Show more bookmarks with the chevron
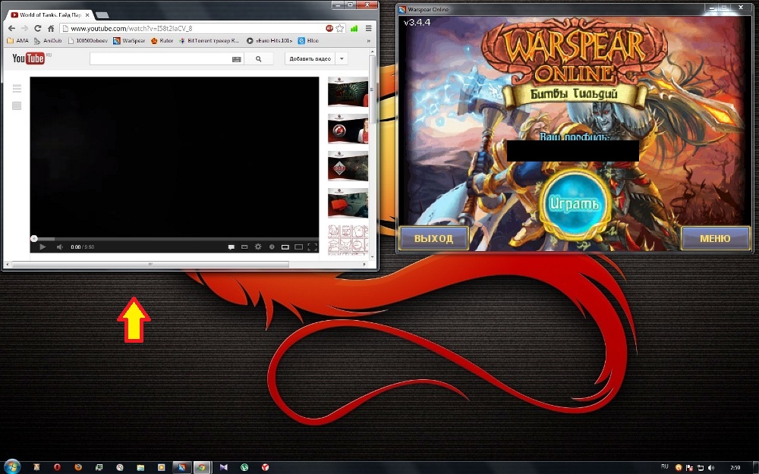 (x=369, y=41)
